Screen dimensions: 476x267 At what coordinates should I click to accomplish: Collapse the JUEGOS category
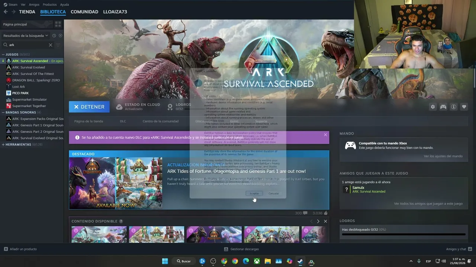point(3,55)
